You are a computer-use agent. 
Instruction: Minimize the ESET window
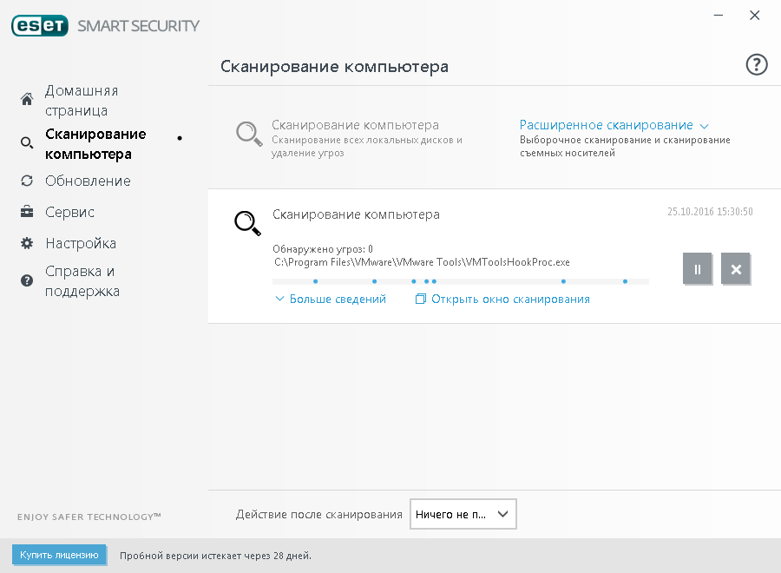point(719,16)
